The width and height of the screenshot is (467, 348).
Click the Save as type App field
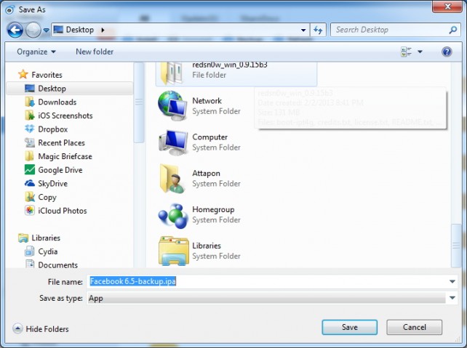[x=267, y=298]
